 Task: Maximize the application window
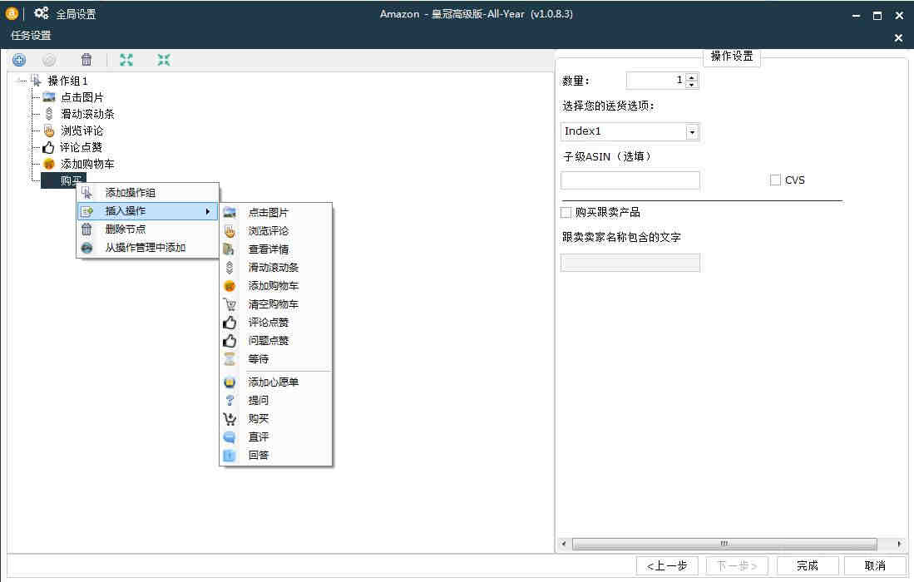click(x=877, y=16)
